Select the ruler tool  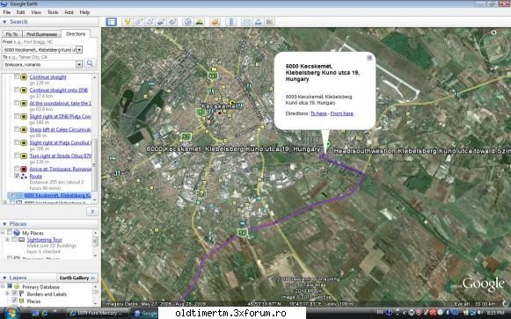pos(231,22)
